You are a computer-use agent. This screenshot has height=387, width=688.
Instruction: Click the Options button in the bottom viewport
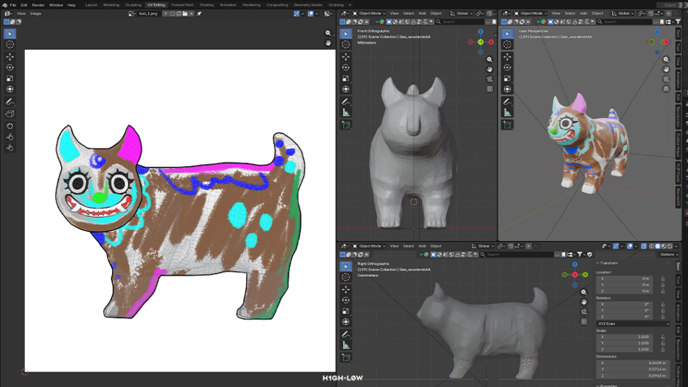pyautogui.click(x=667, y=255)
